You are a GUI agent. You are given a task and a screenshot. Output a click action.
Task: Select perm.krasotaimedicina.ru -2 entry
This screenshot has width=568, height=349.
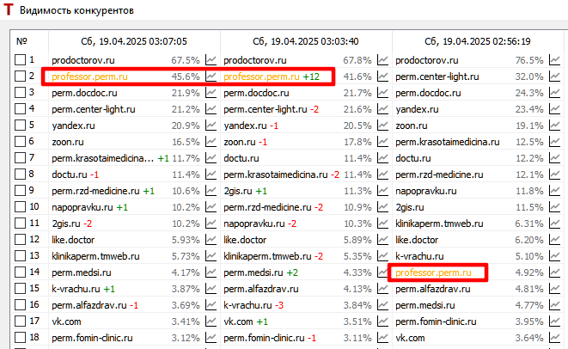(x=282, y=174)
